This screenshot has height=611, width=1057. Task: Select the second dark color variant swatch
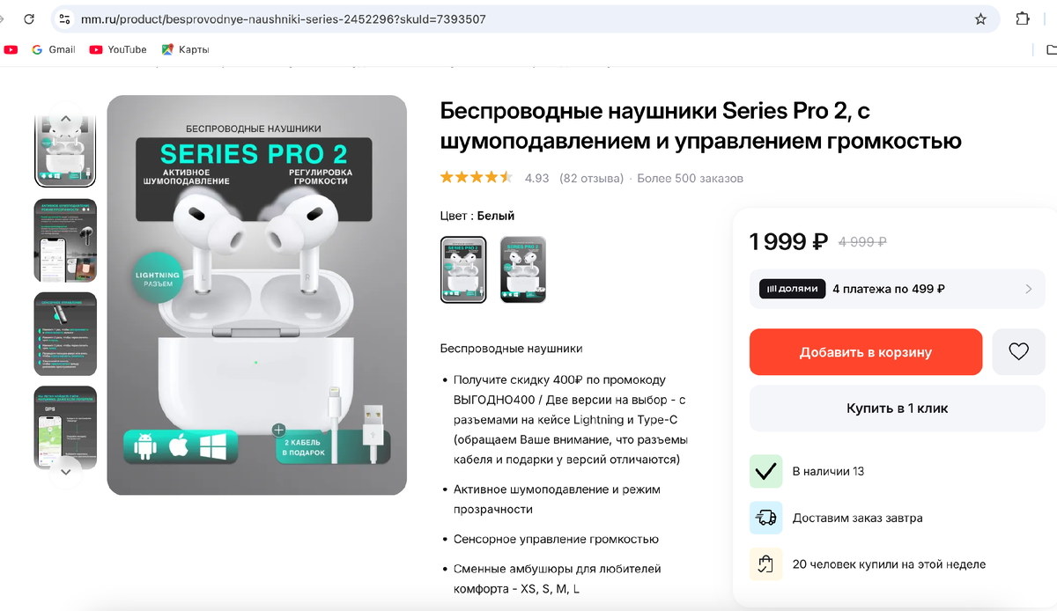point(523,269)
